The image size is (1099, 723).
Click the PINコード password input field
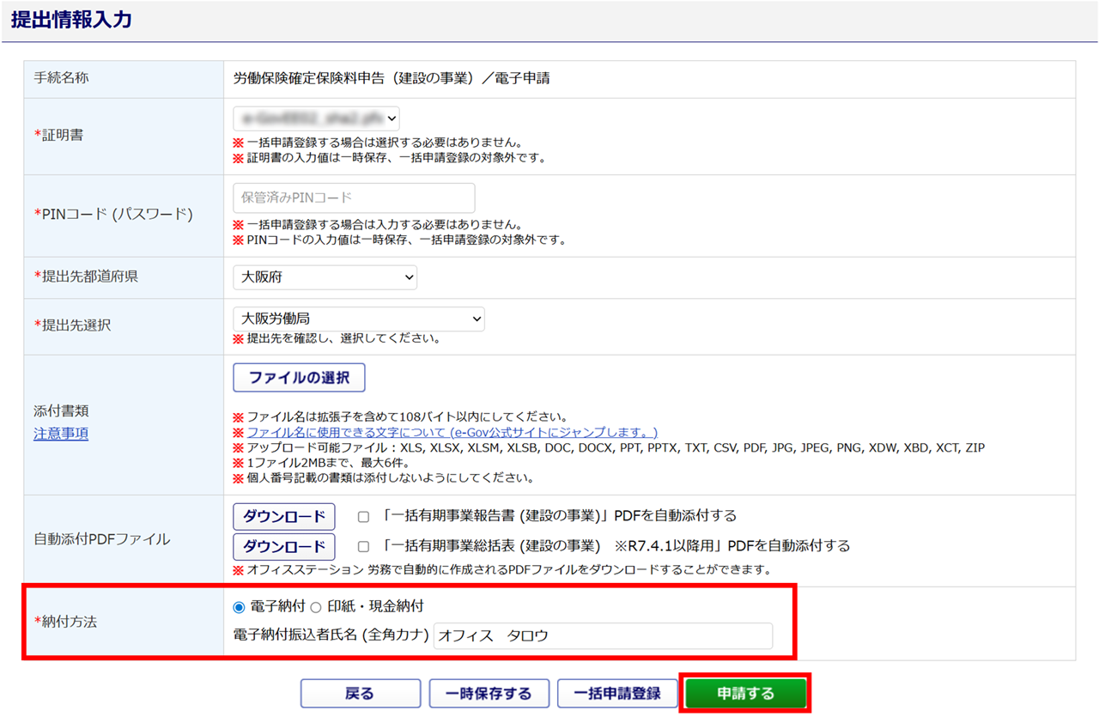click(354, 197)
